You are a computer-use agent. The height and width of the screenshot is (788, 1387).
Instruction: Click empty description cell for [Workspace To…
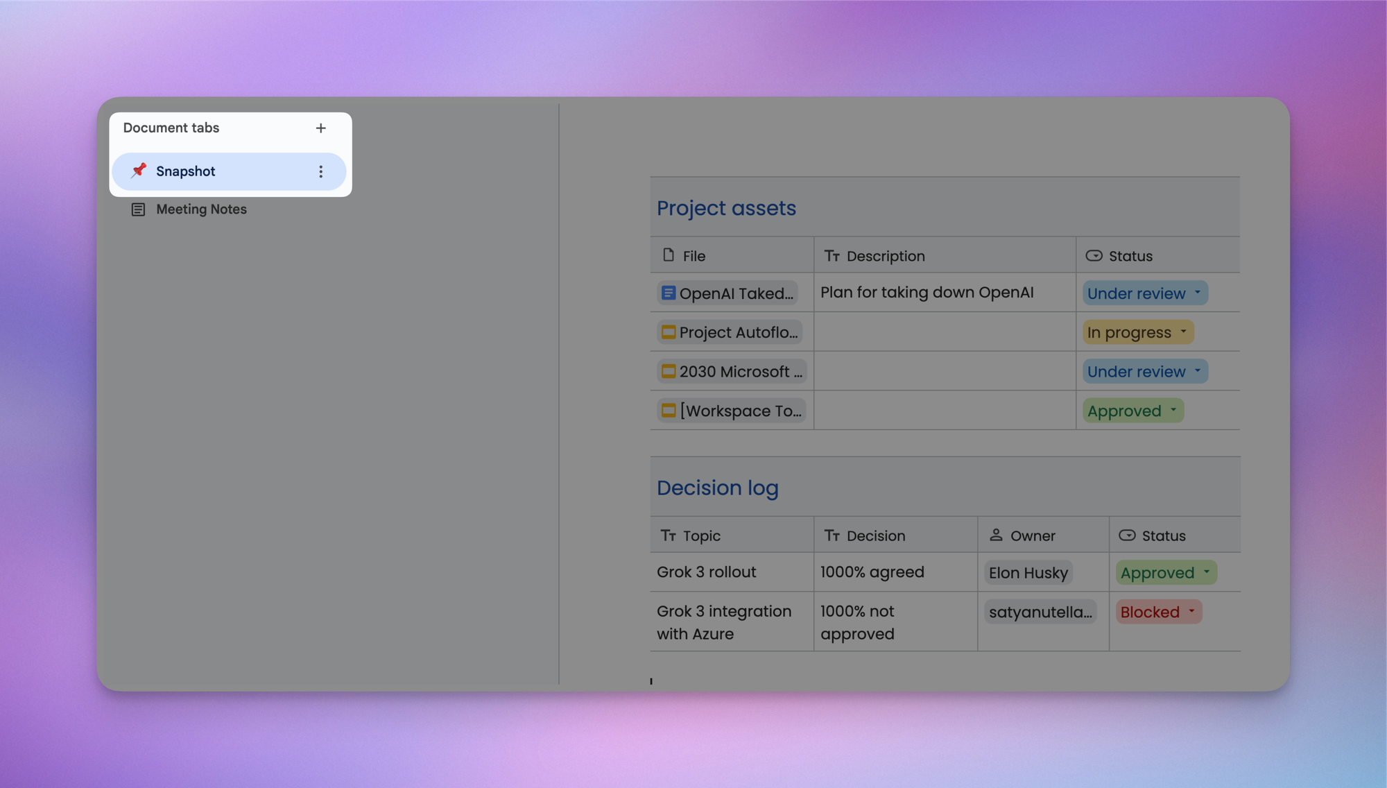[x=945, y=411]
